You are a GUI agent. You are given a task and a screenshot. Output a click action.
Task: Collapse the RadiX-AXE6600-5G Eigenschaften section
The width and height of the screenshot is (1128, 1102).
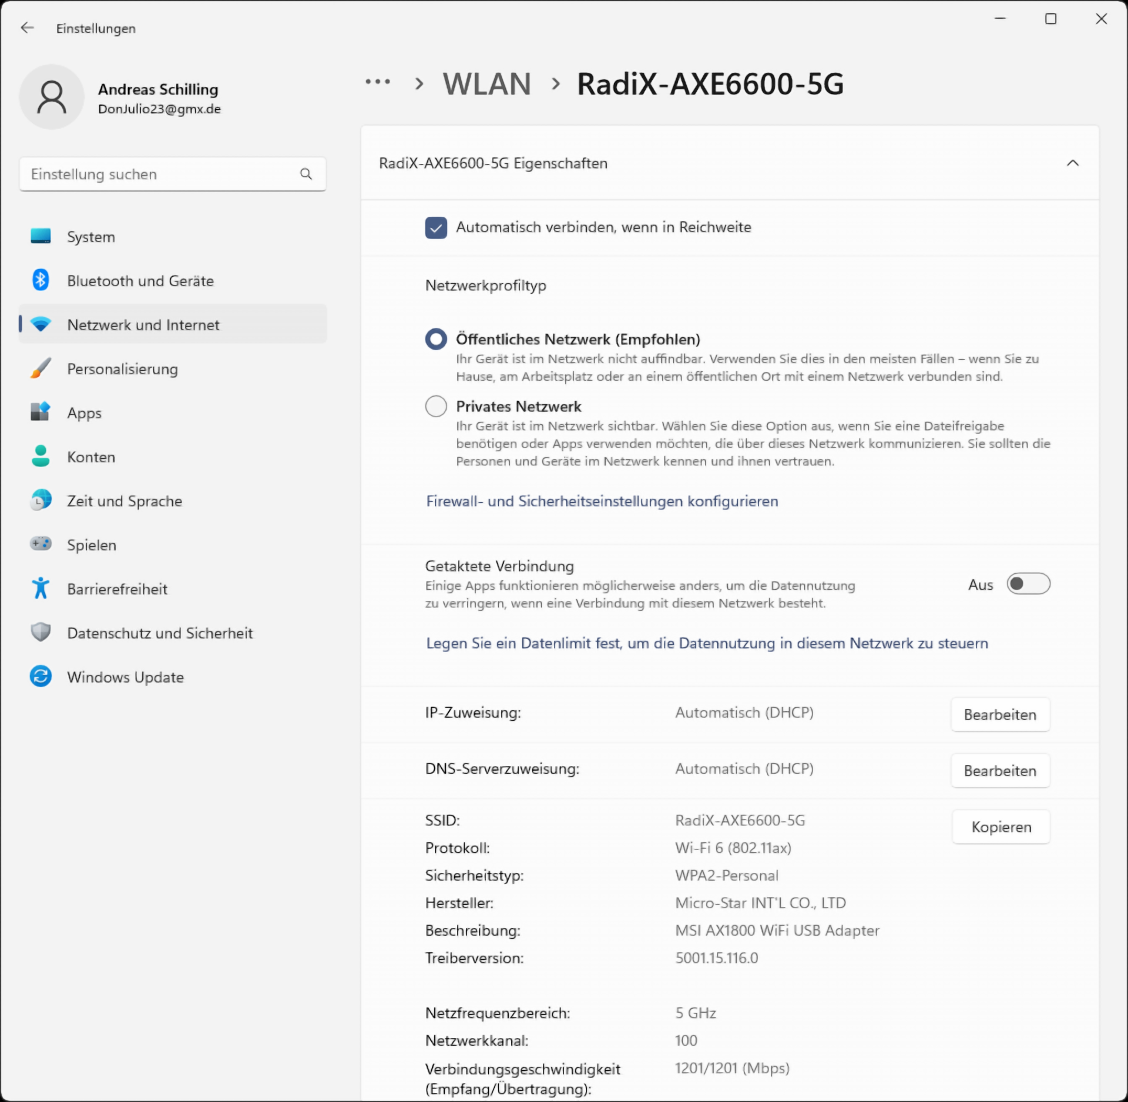(x=1072, y=163)
